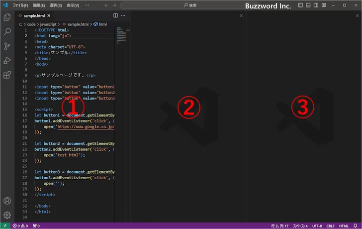Open the editor more actions (…) menu
The image size is (362, 229).
click(x=123, y=15)
